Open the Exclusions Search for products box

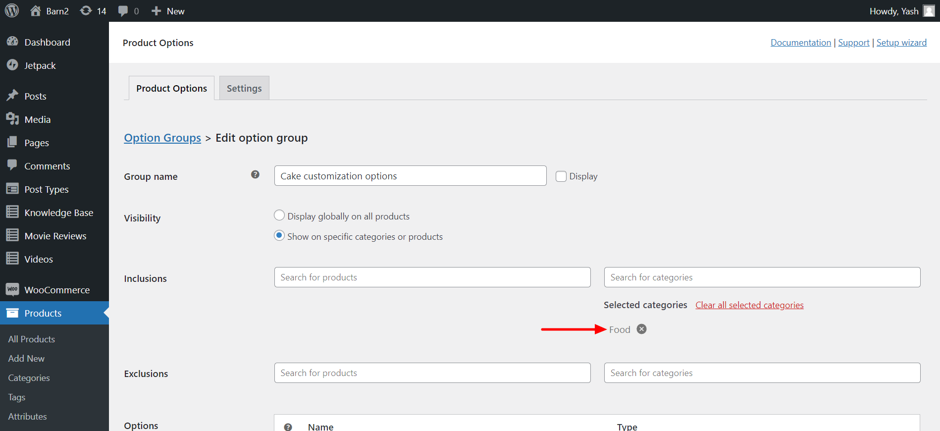click(x=432, y=373)
